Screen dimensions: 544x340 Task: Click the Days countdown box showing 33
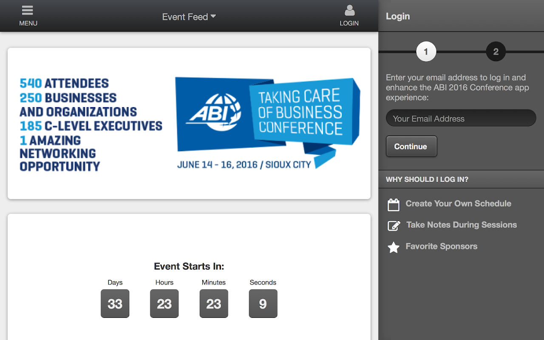115,303
